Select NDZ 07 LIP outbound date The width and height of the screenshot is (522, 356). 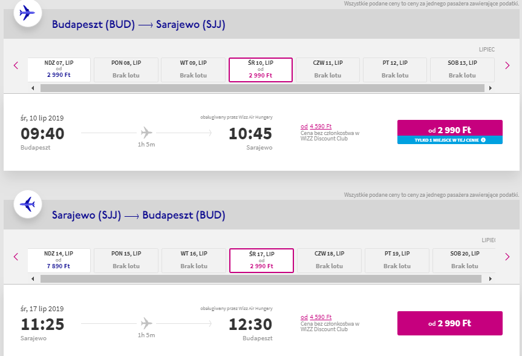(59, 70)
